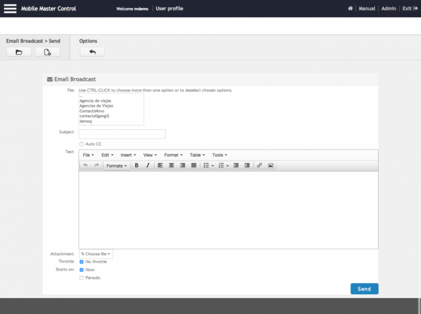Image resolution: width=421 pixels, height=314 pixels.
Task: Open the bullet list style dropdown arrow
Action: [213, 166]
